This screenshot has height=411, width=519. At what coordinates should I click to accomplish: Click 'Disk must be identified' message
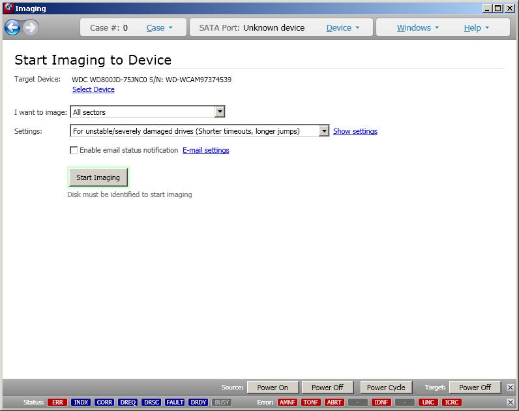click(x=129, y=194)
